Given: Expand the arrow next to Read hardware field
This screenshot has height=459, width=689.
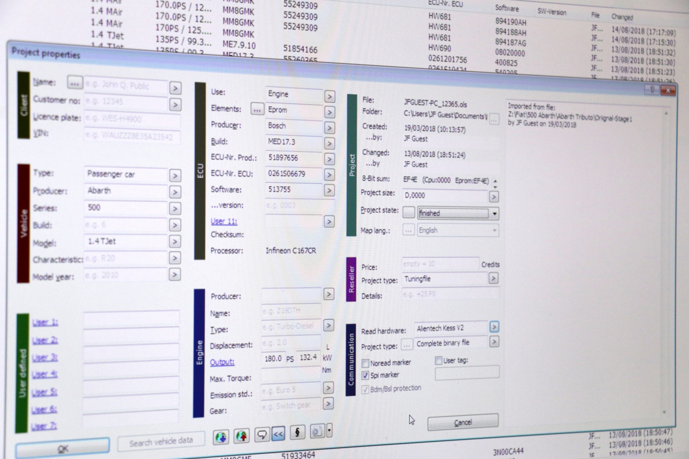Looking at the screenshot, I should coord(494,327).
